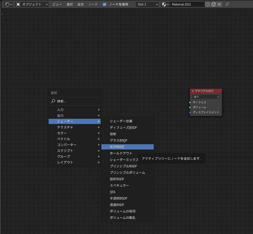Open the オブジェクト shader type dropdown
253x234 pixels.
pos(32,4)
